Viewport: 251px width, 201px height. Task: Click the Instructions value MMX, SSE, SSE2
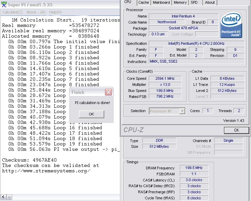197,61
